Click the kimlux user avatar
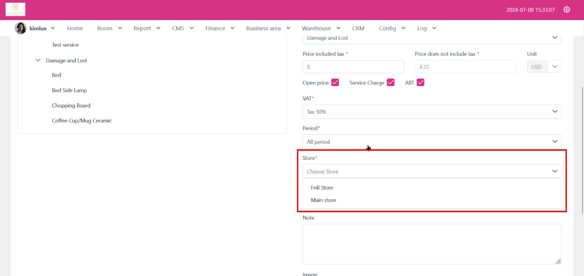 (x=21, y=28)
